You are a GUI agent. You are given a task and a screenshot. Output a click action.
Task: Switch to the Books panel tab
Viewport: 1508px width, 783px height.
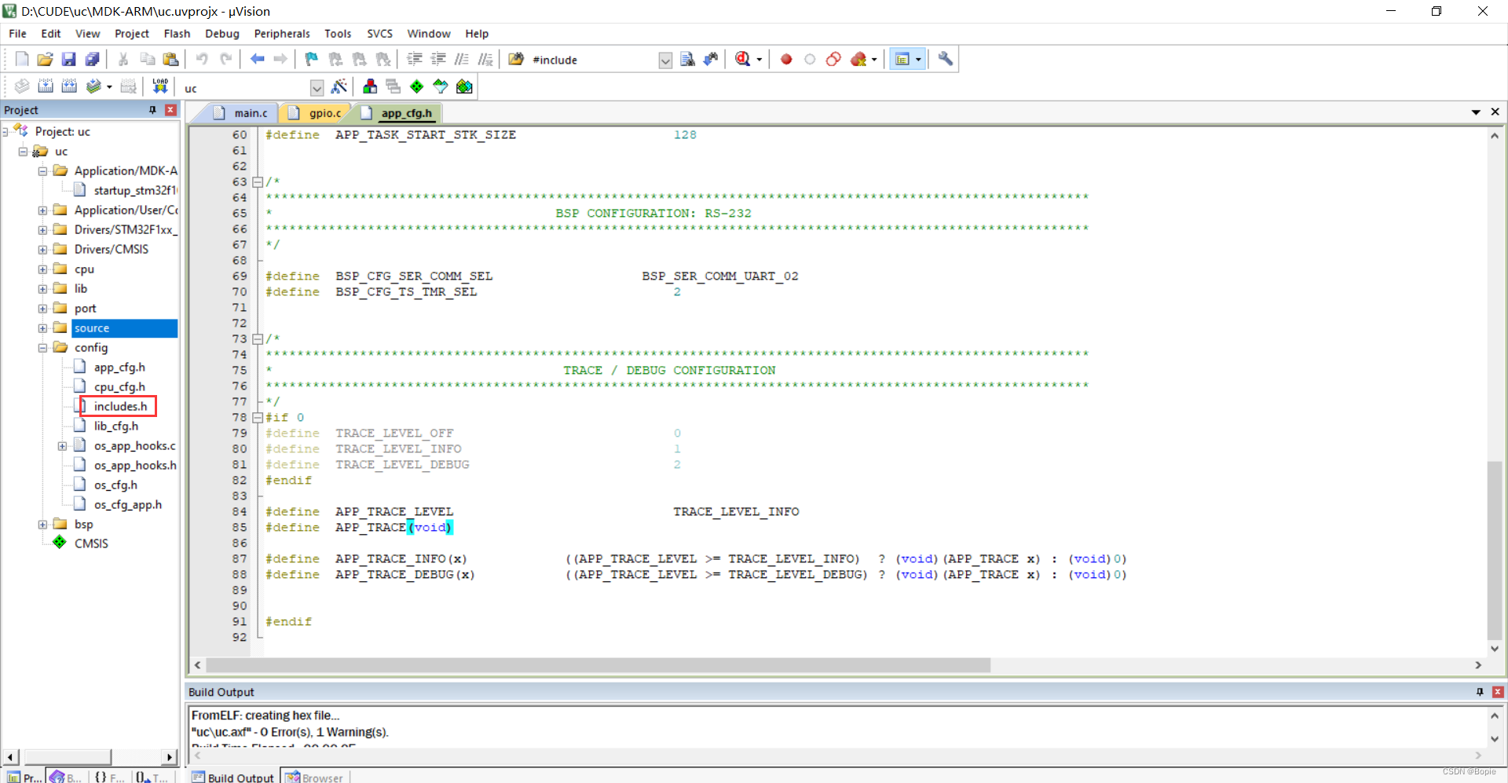point(66,777)
